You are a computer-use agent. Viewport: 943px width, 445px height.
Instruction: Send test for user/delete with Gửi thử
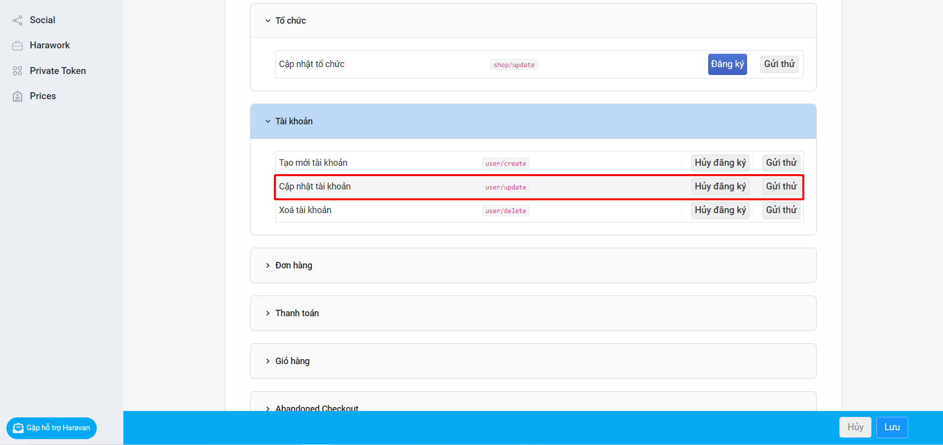point(781,210)
